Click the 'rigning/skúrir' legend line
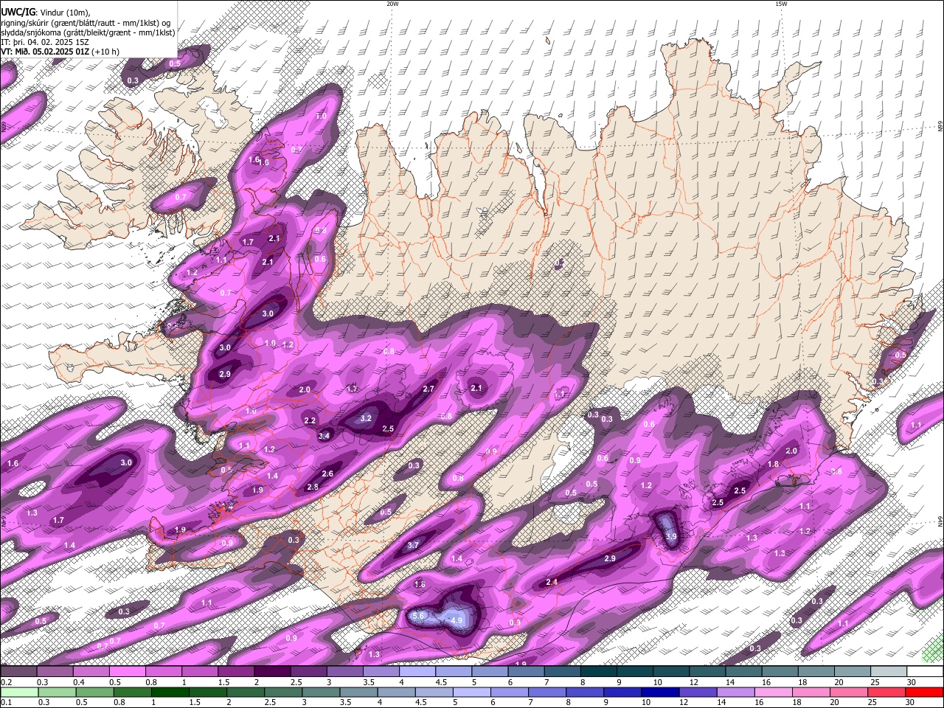This screenshot has height=708, width=944. [x=86, y=23]
